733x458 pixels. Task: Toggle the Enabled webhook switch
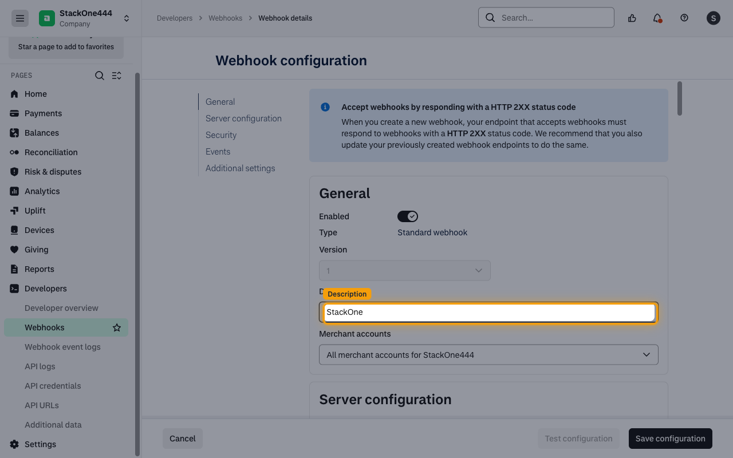pyautogui.click(x=408, y=216)
